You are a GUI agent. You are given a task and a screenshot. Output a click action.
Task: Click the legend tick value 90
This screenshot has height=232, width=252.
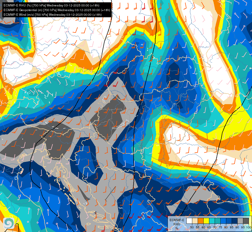click(237, 227)
